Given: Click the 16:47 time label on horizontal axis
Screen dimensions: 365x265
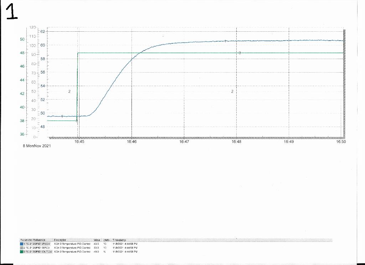Looking at the screenshot, I should pyautogui.click(x=184, y=141).
